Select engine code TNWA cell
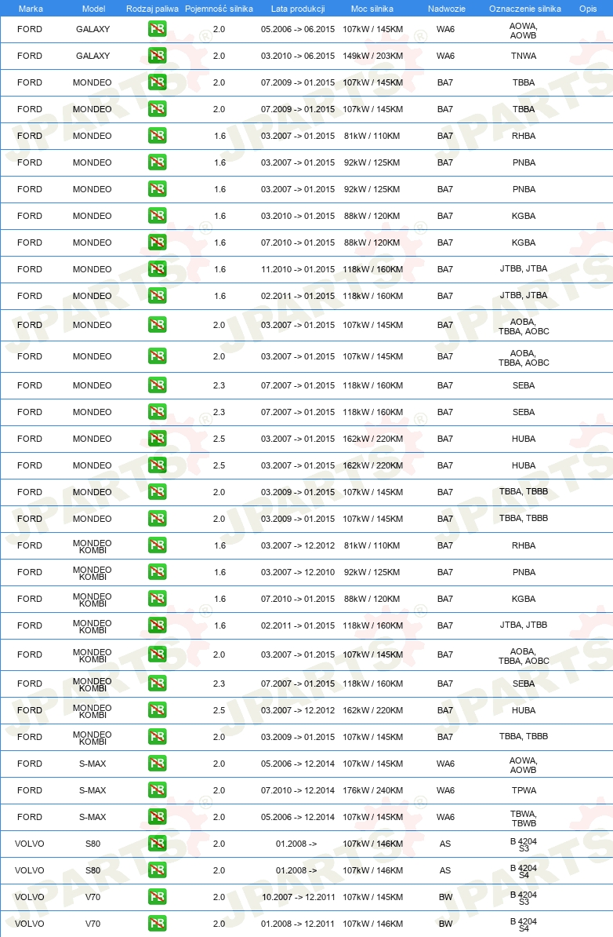The image size is (613, 937). coord(524,56)
